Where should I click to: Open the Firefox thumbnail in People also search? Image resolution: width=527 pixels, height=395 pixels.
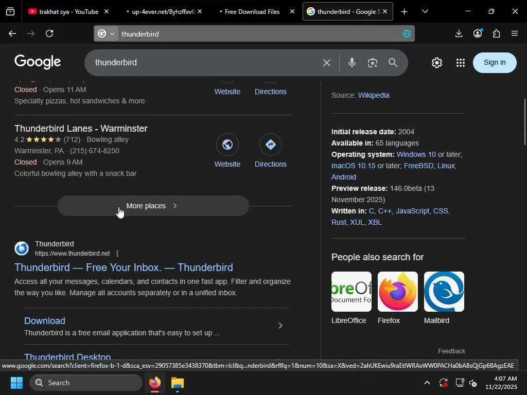pos(398,292)
